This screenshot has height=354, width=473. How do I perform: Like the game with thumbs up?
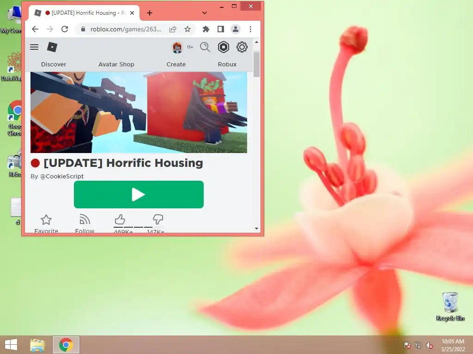point(120,219)
